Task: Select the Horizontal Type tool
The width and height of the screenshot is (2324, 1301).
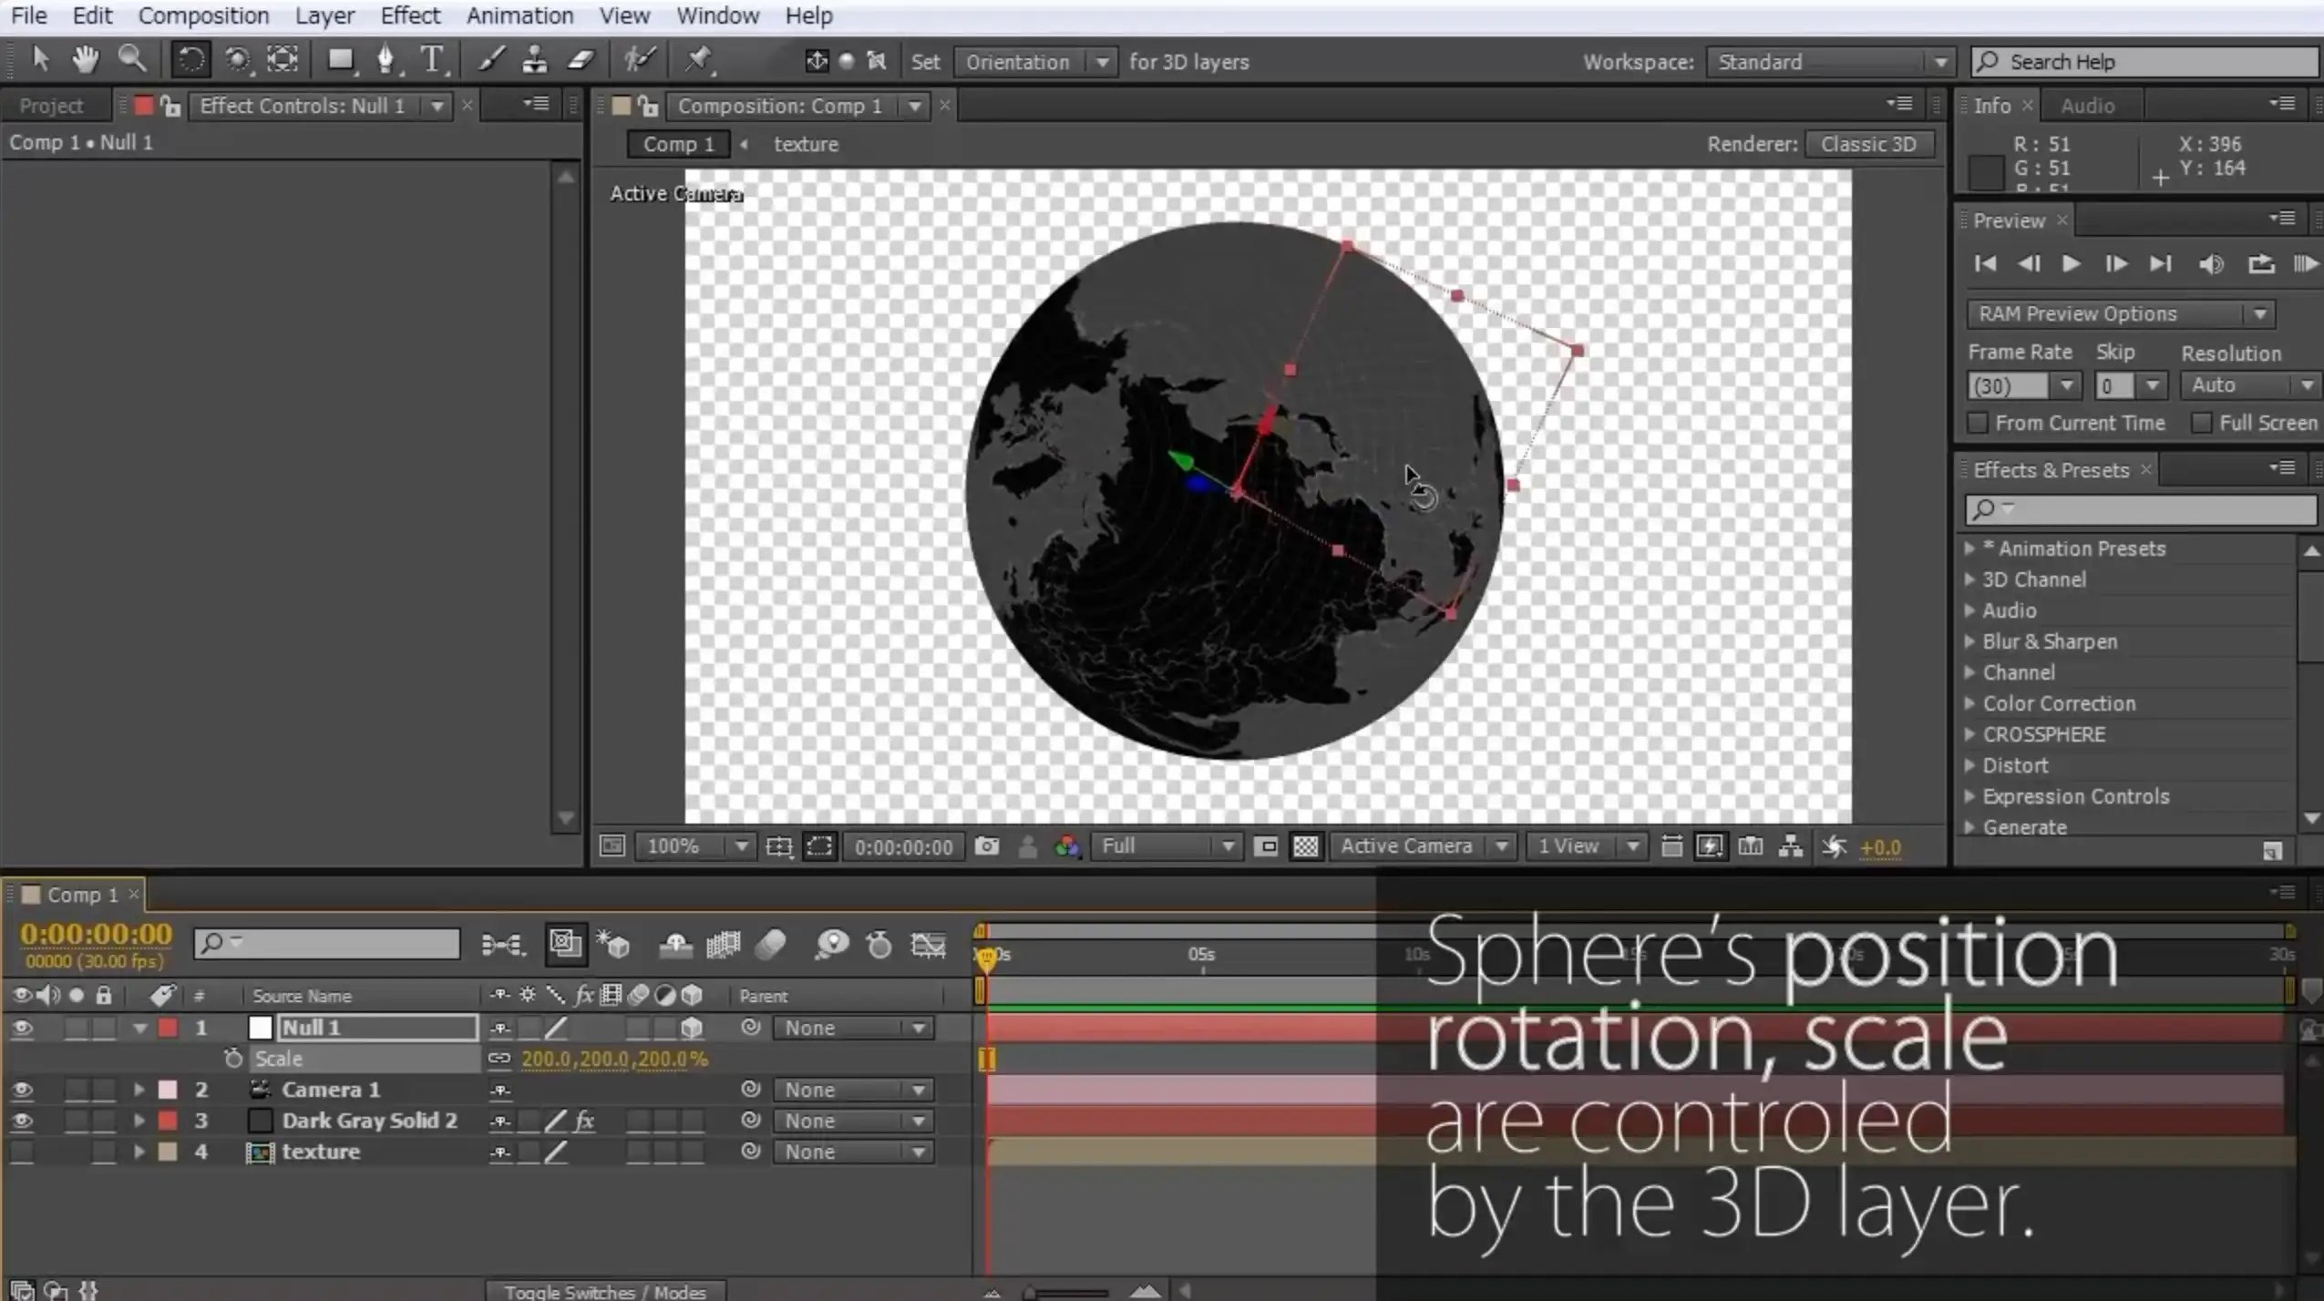Action: point(432,60)
